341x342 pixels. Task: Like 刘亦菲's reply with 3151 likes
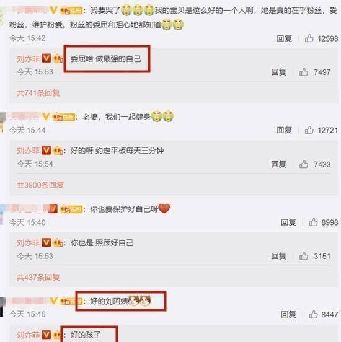[304, 256]
